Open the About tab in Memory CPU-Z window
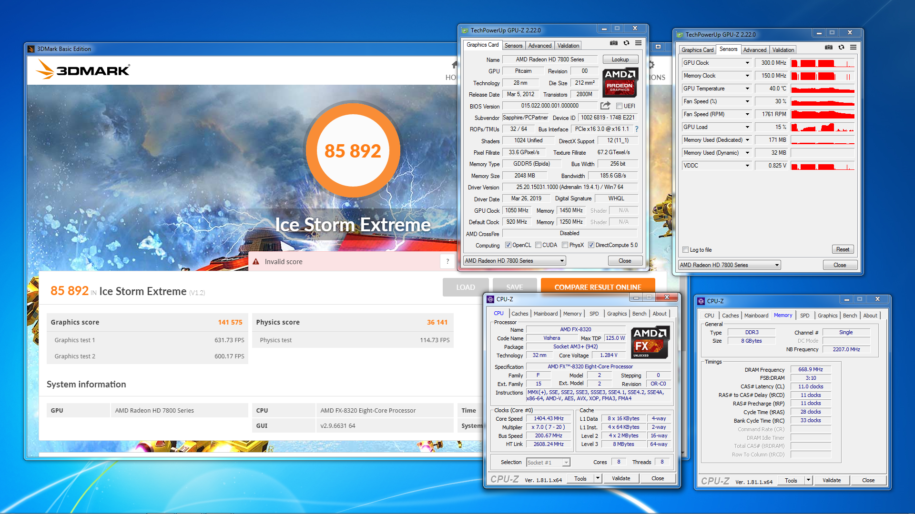 870,316
